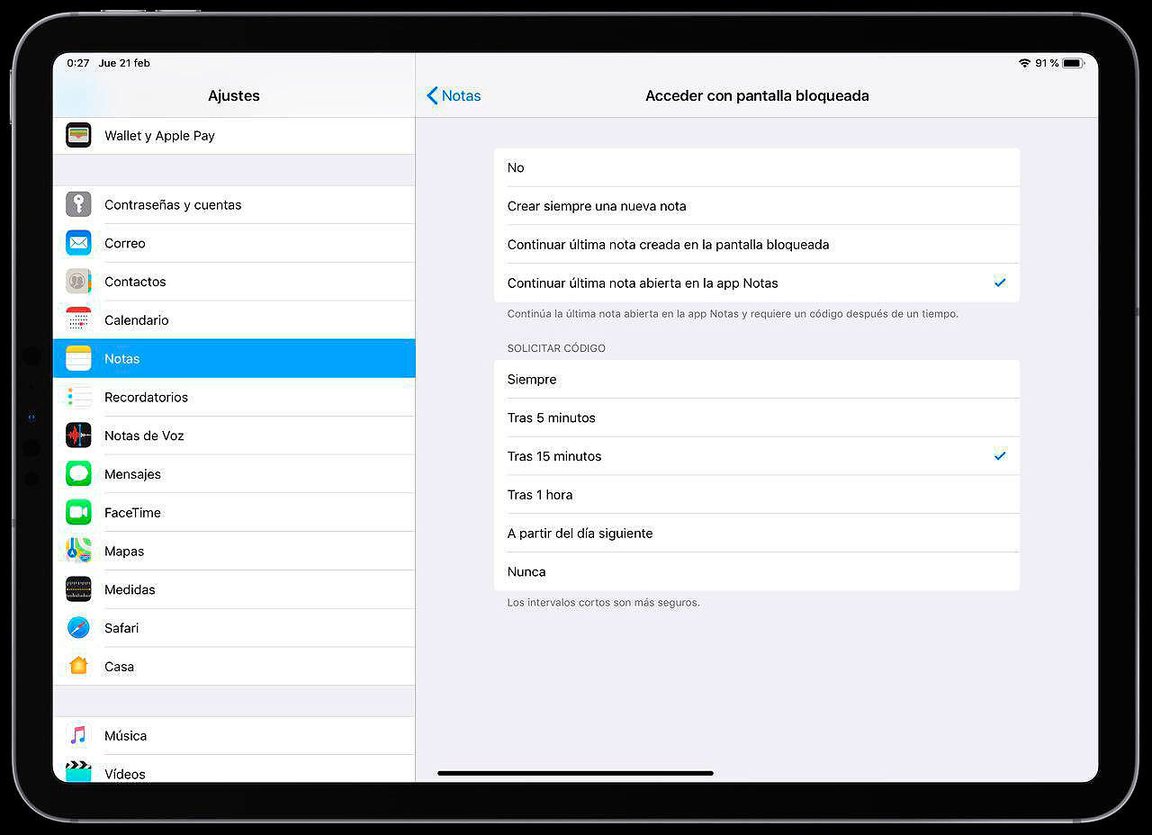
Task: Tap the Correo envelope icon
Action: 78,243
